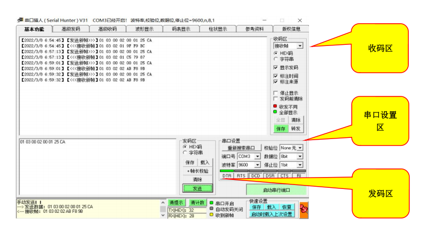This screenshot has width=436, height=244.
Task: Toggle the 标注时间 checkbox
Action: pyautogui.click(x=276, y=75)
